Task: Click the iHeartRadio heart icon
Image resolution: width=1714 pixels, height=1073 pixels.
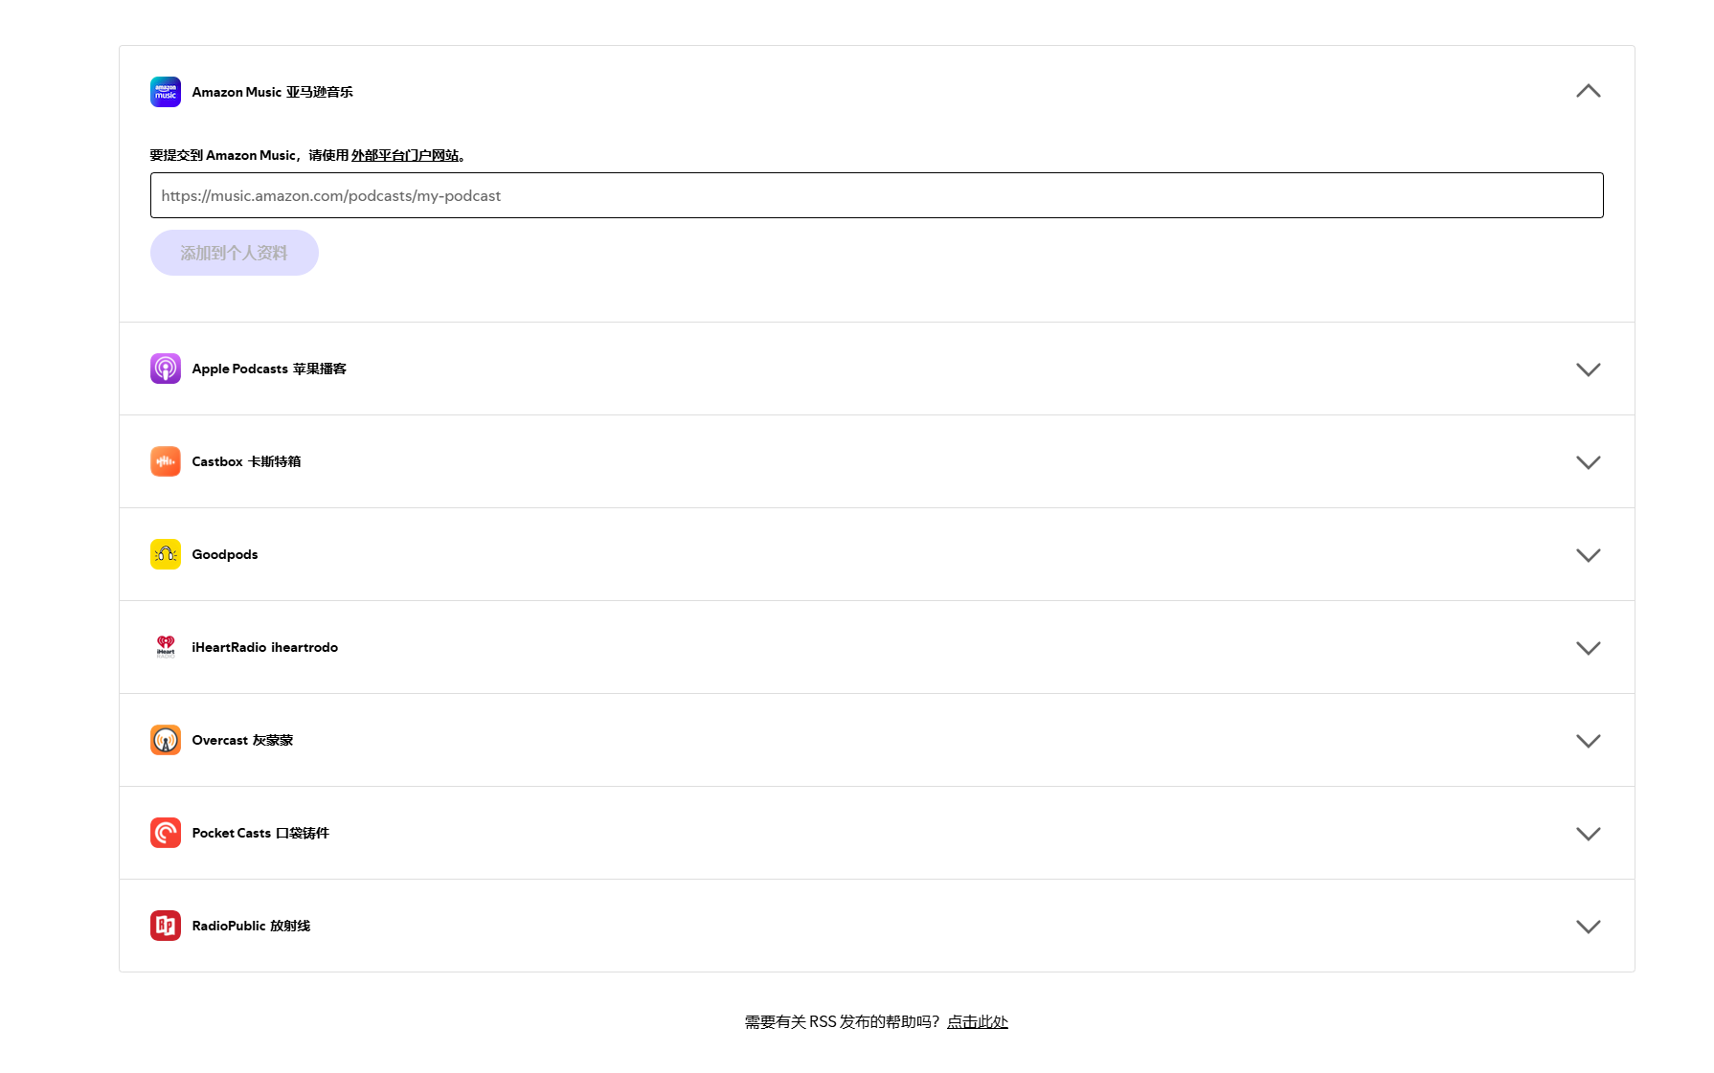Action: (166, 647)
